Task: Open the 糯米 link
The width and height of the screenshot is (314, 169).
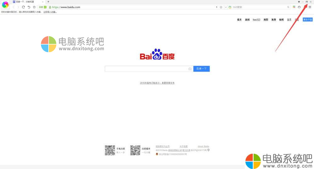Action: [239, 19]
